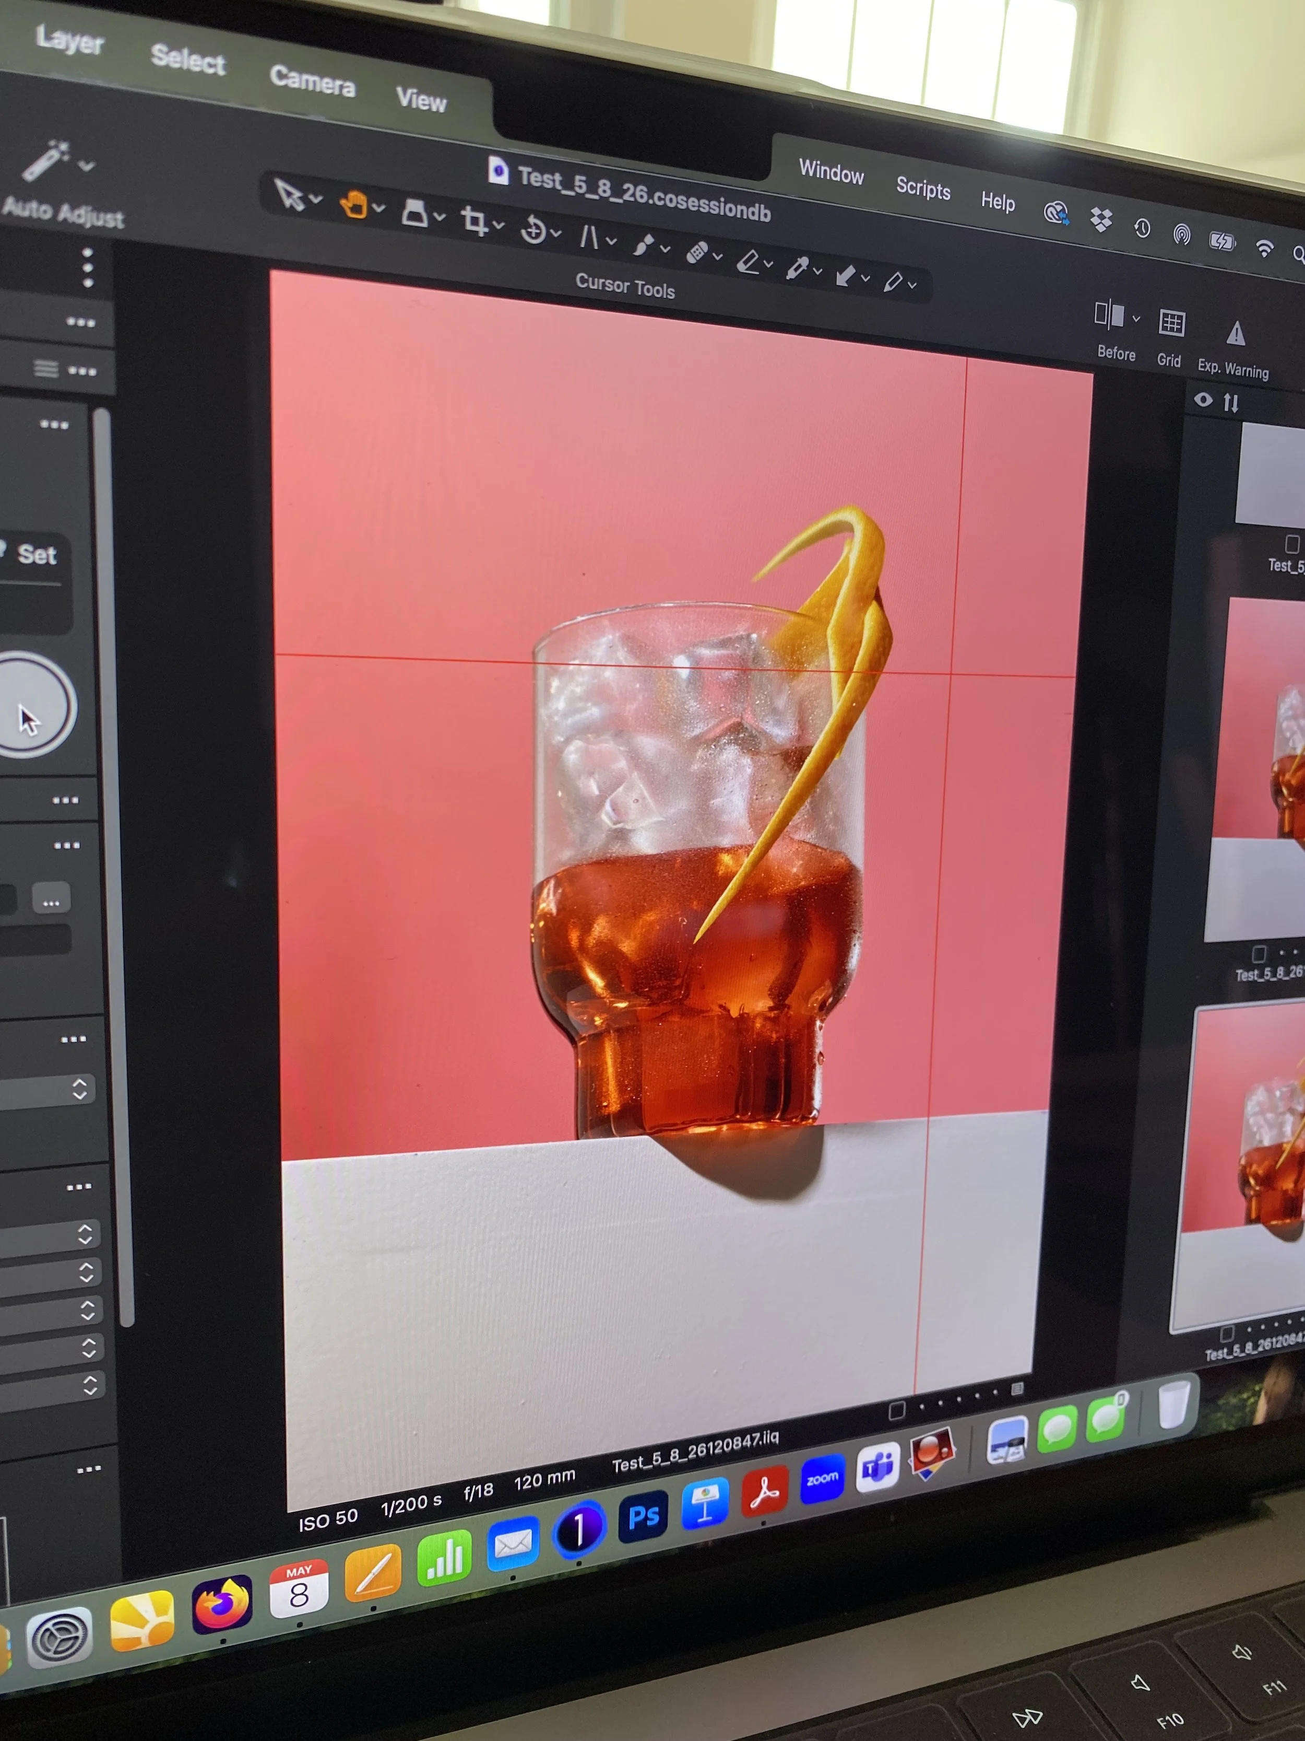This screenshot has width=1305, height=1741.
Task: Select the Rotate and Straighten tool
Action: click(533, 230)
